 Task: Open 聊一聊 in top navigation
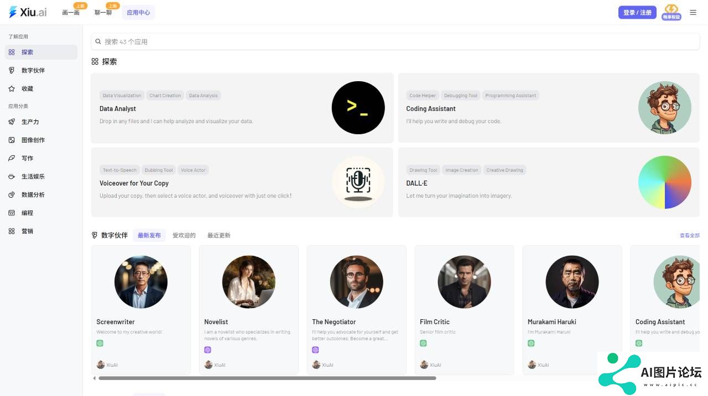click(x=103, y=12)
